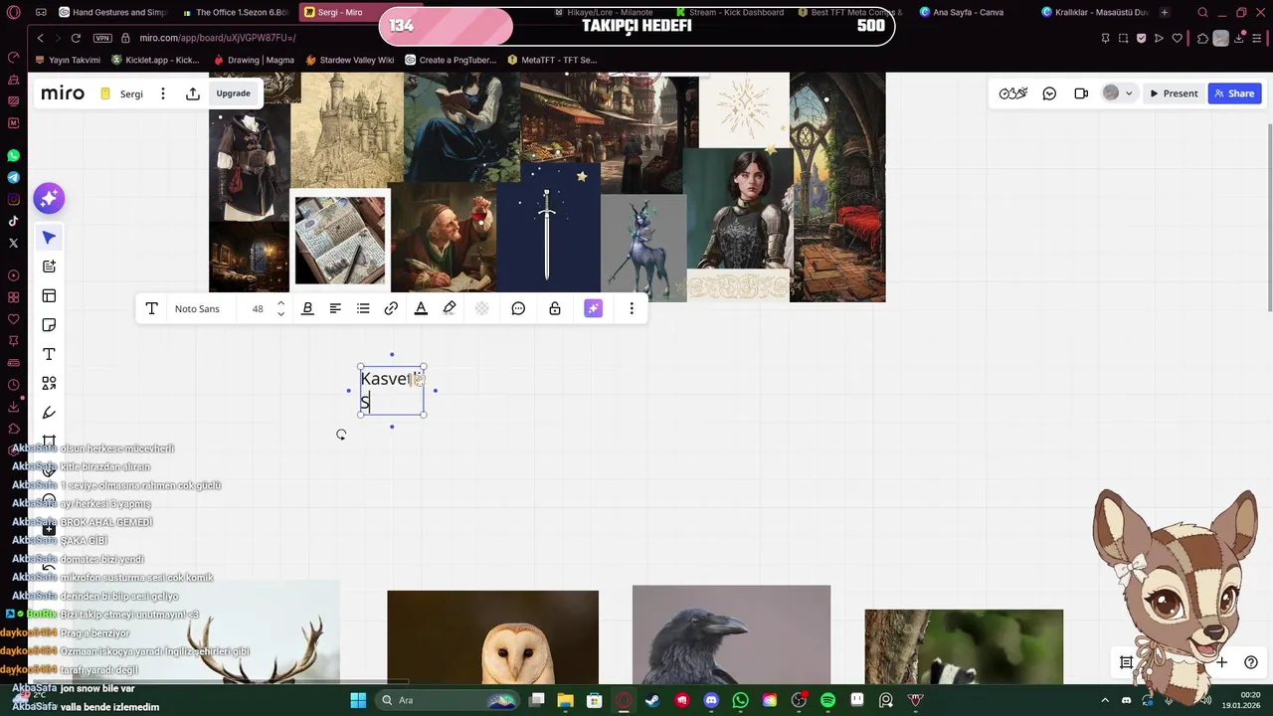Open Telegram in the Opera sidebar
Image resolution: width=1273 pixels, height=716 pixels.
[x=13, y=177]
